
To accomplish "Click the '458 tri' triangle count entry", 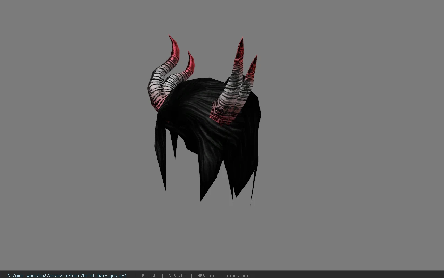I will click(206, 276).
